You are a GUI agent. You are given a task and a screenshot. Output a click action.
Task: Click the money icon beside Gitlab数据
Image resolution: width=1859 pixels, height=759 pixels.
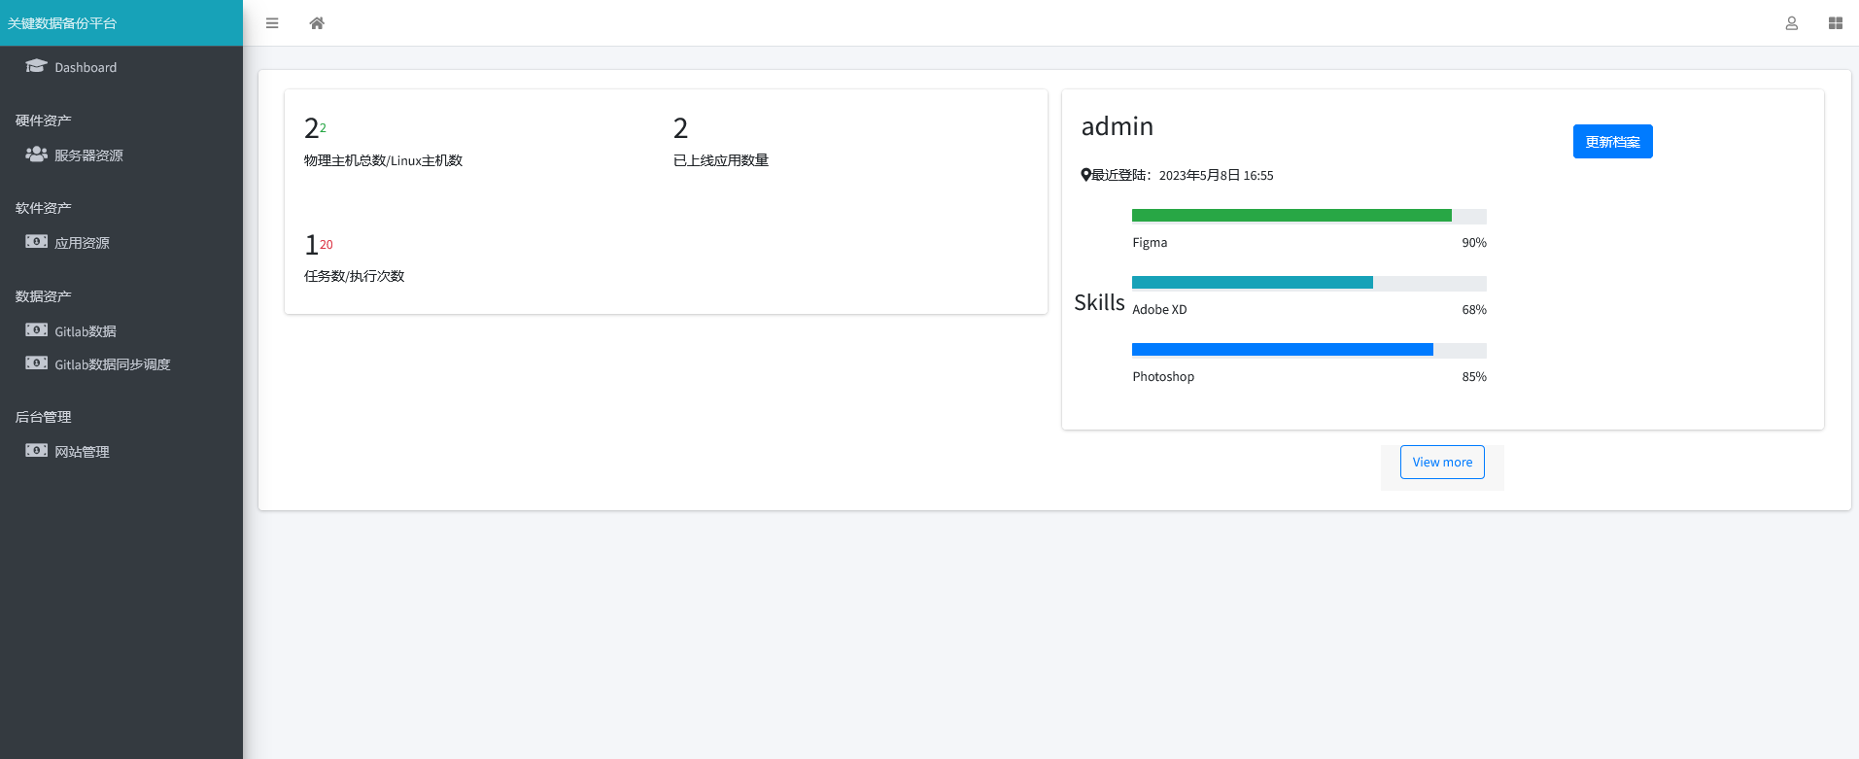[36, 330]
